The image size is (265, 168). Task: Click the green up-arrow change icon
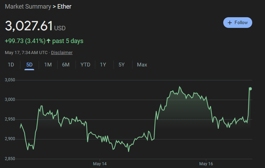(x=49, y=41)
